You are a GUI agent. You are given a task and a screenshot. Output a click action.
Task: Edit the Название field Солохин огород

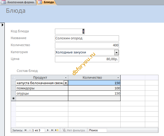click(x=87, y=38)
